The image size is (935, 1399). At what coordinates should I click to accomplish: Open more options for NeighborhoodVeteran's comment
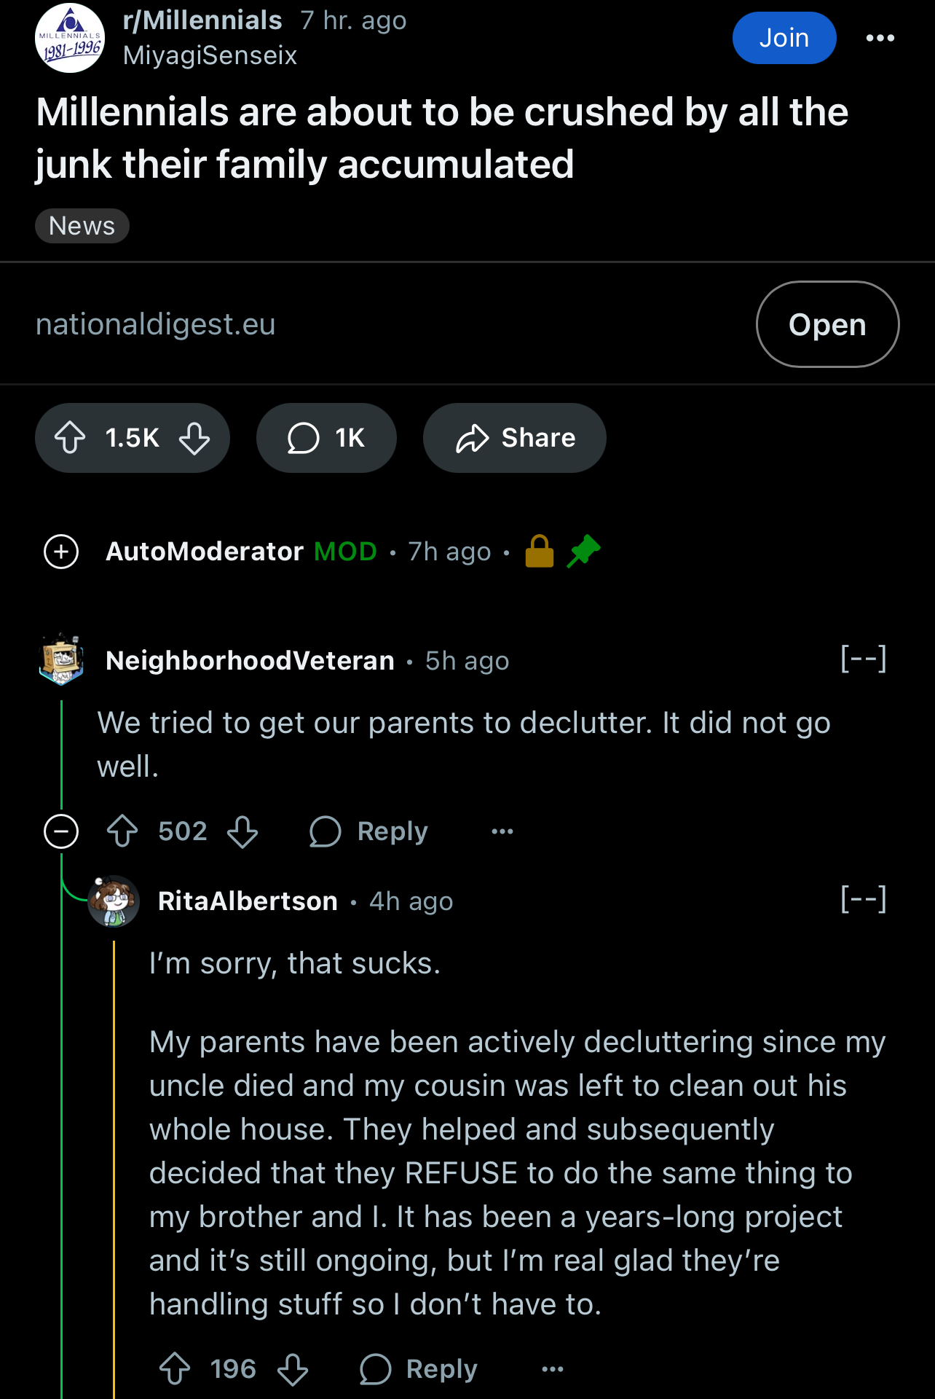tap(502, 831)
